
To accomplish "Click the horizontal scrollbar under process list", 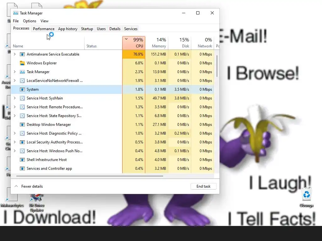I will tap(90, 176).
